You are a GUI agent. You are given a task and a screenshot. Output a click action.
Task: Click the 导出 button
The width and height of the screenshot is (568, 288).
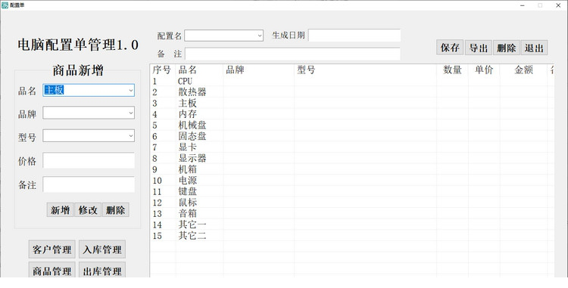click(x=478, y=48)
